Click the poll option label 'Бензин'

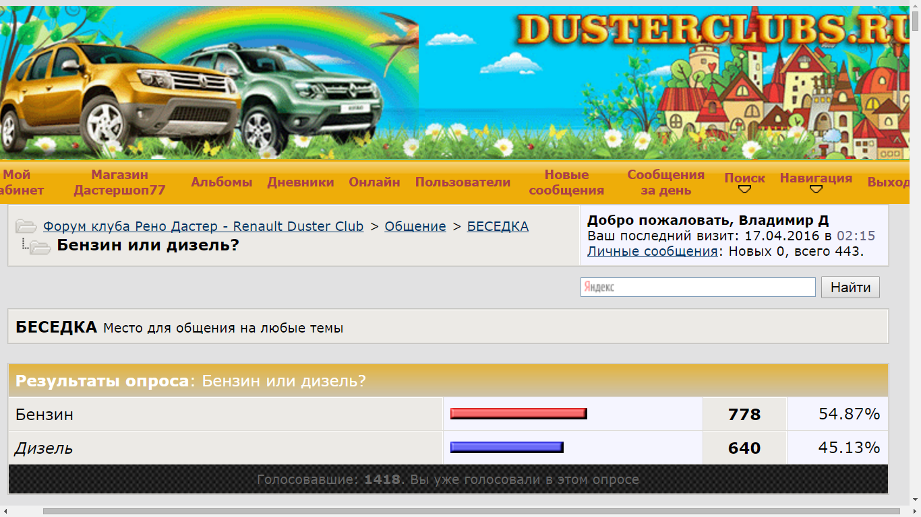[44, 415]
